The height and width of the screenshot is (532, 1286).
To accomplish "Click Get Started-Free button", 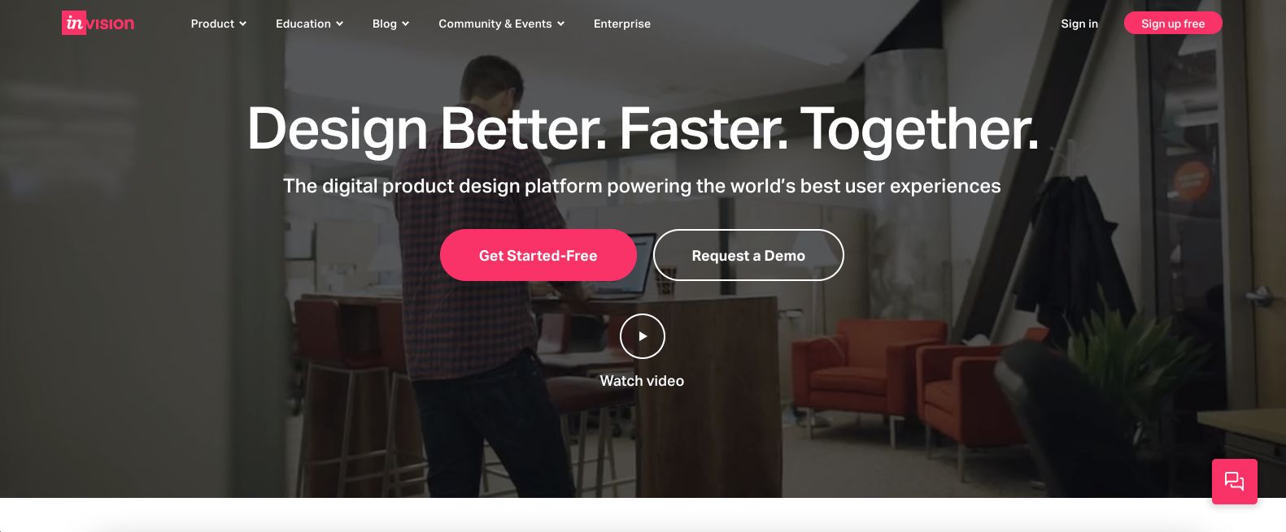I will pyautogui.click(x=538, y=255).
